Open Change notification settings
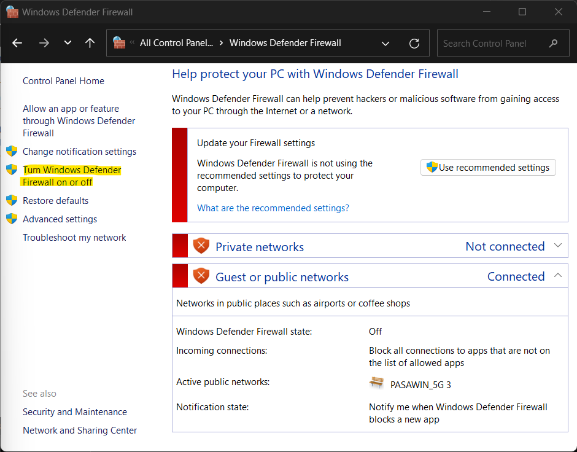Viewport: 577px width, 452px height. (79, 152)
